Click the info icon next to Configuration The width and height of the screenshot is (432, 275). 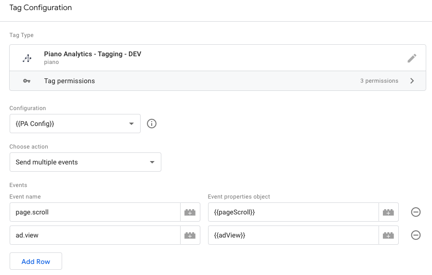click(152, 124)
